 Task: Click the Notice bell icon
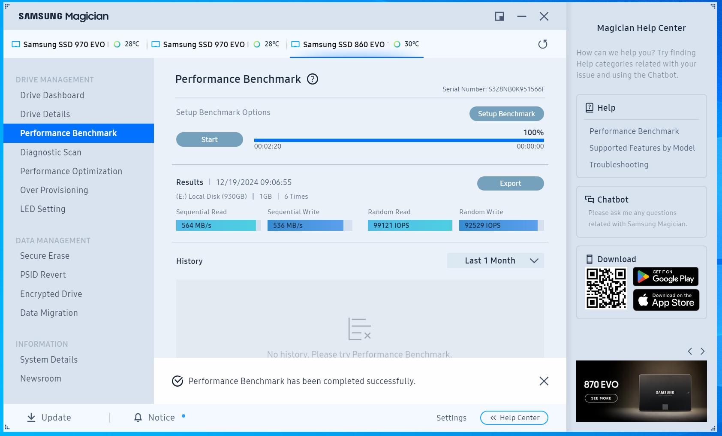pos(138,418)
